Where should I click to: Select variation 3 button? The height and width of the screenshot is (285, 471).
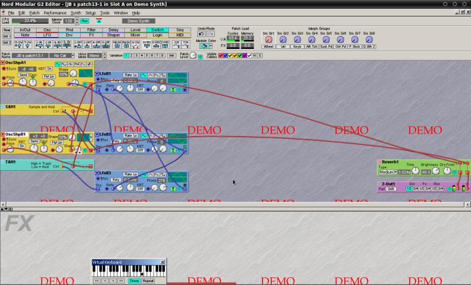pyautogui.click(x=137, y=55)
